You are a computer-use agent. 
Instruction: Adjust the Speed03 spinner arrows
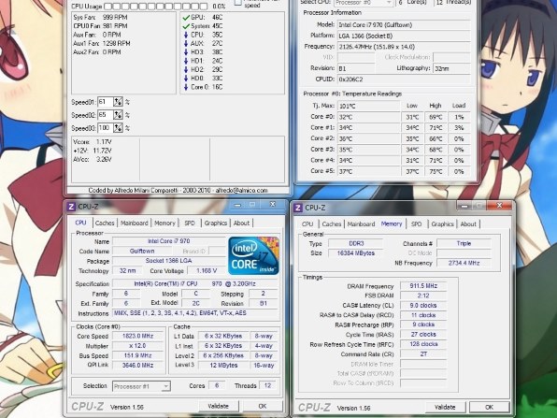118,128
